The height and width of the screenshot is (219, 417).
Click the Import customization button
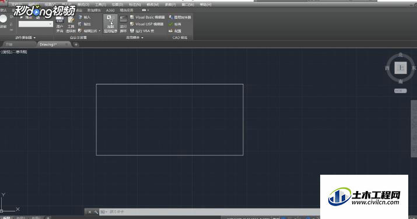click(85, 17)
